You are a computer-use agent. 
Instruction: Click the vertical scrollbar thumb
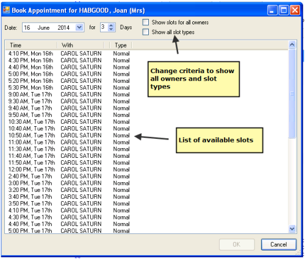point(292,94)
